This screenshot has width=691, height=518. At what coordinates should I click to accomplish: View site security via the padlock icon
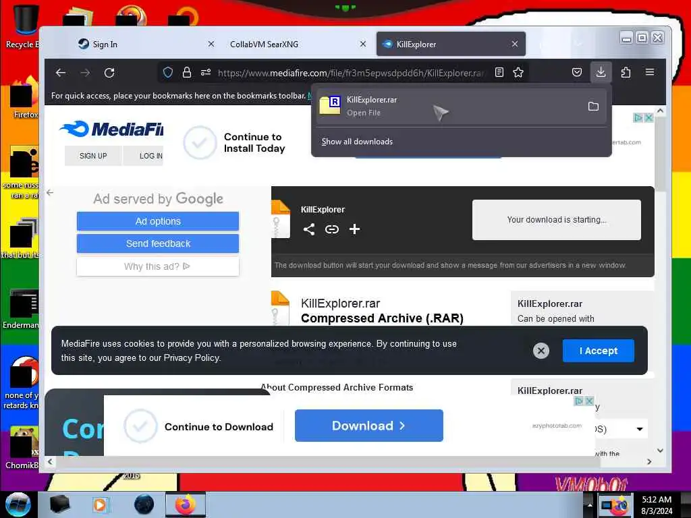pyautogui.click(x=187, y=73)
